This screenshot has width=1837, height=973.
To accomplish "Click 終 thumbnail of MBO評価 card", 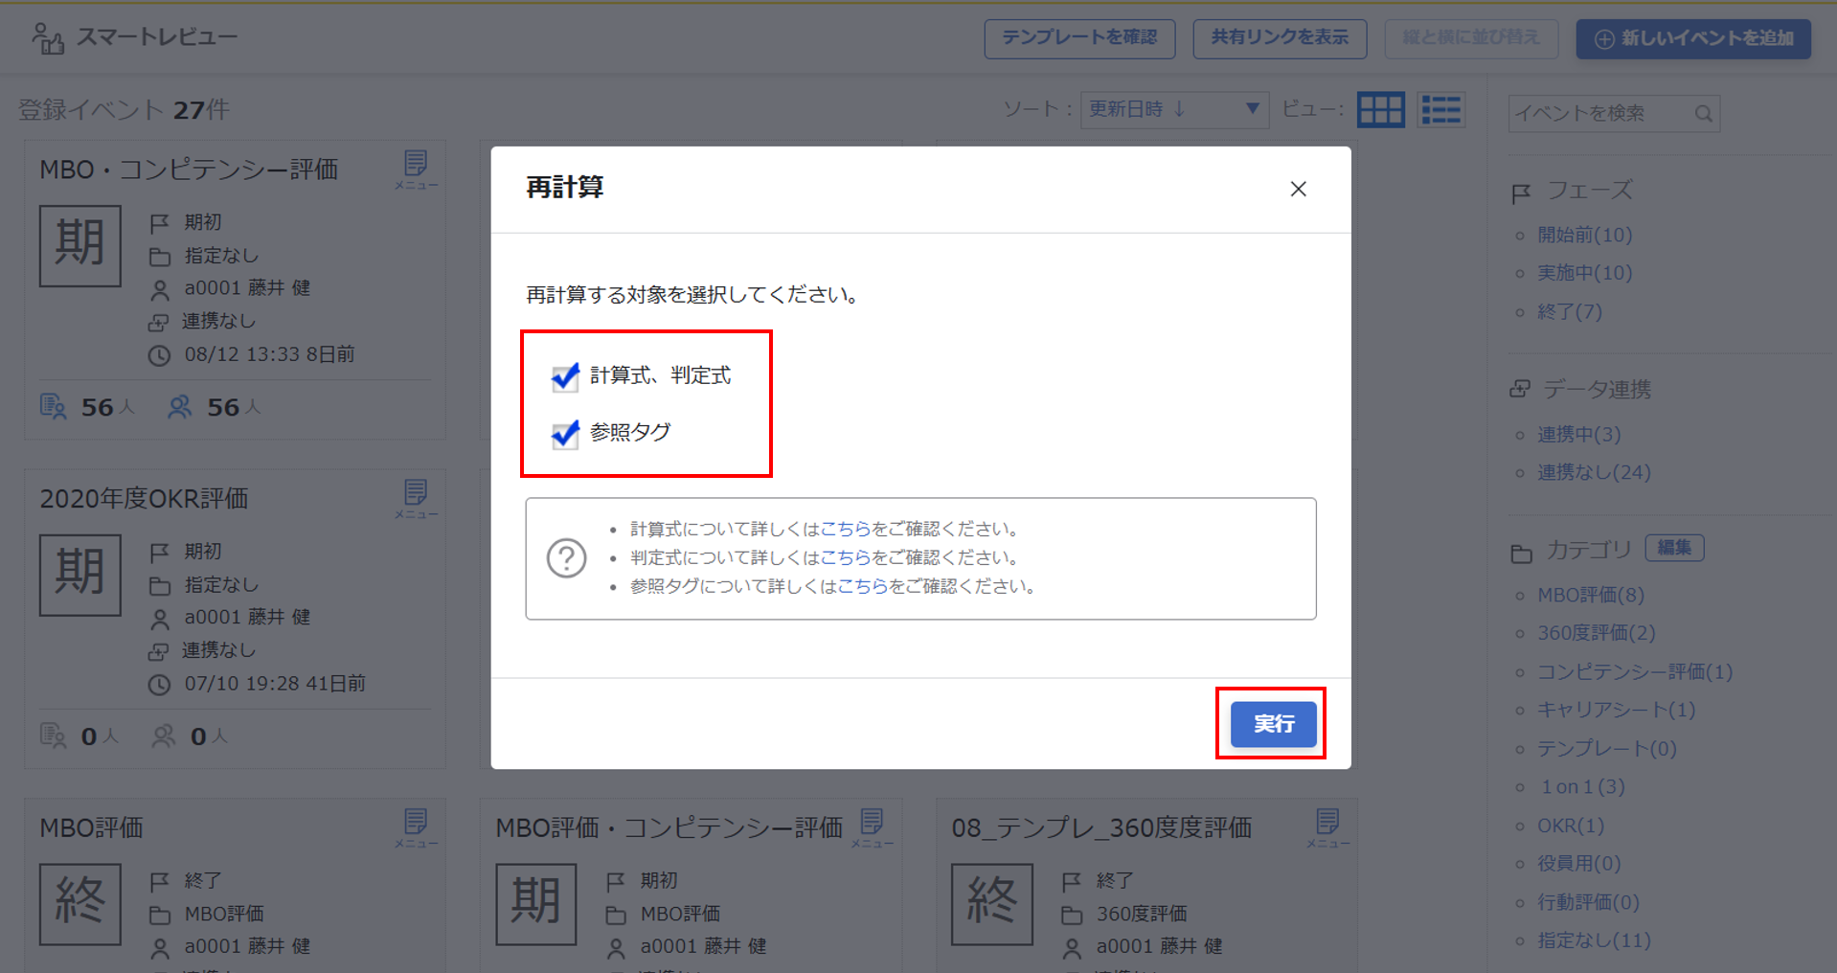I will click(80, 904).
